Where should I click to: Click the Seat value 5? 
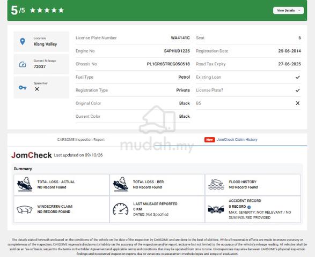tap(299, 37)
